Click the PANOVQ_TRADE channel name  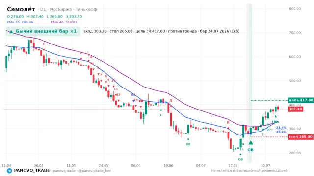pos(32,171)
